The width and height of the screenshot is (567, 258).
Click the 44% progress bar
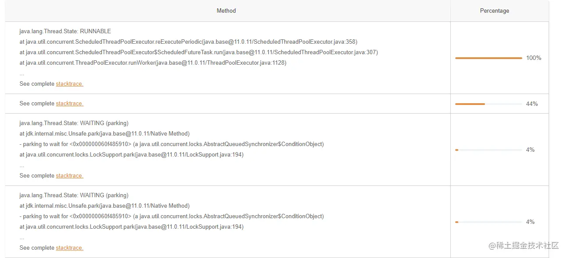coord(489,104)
